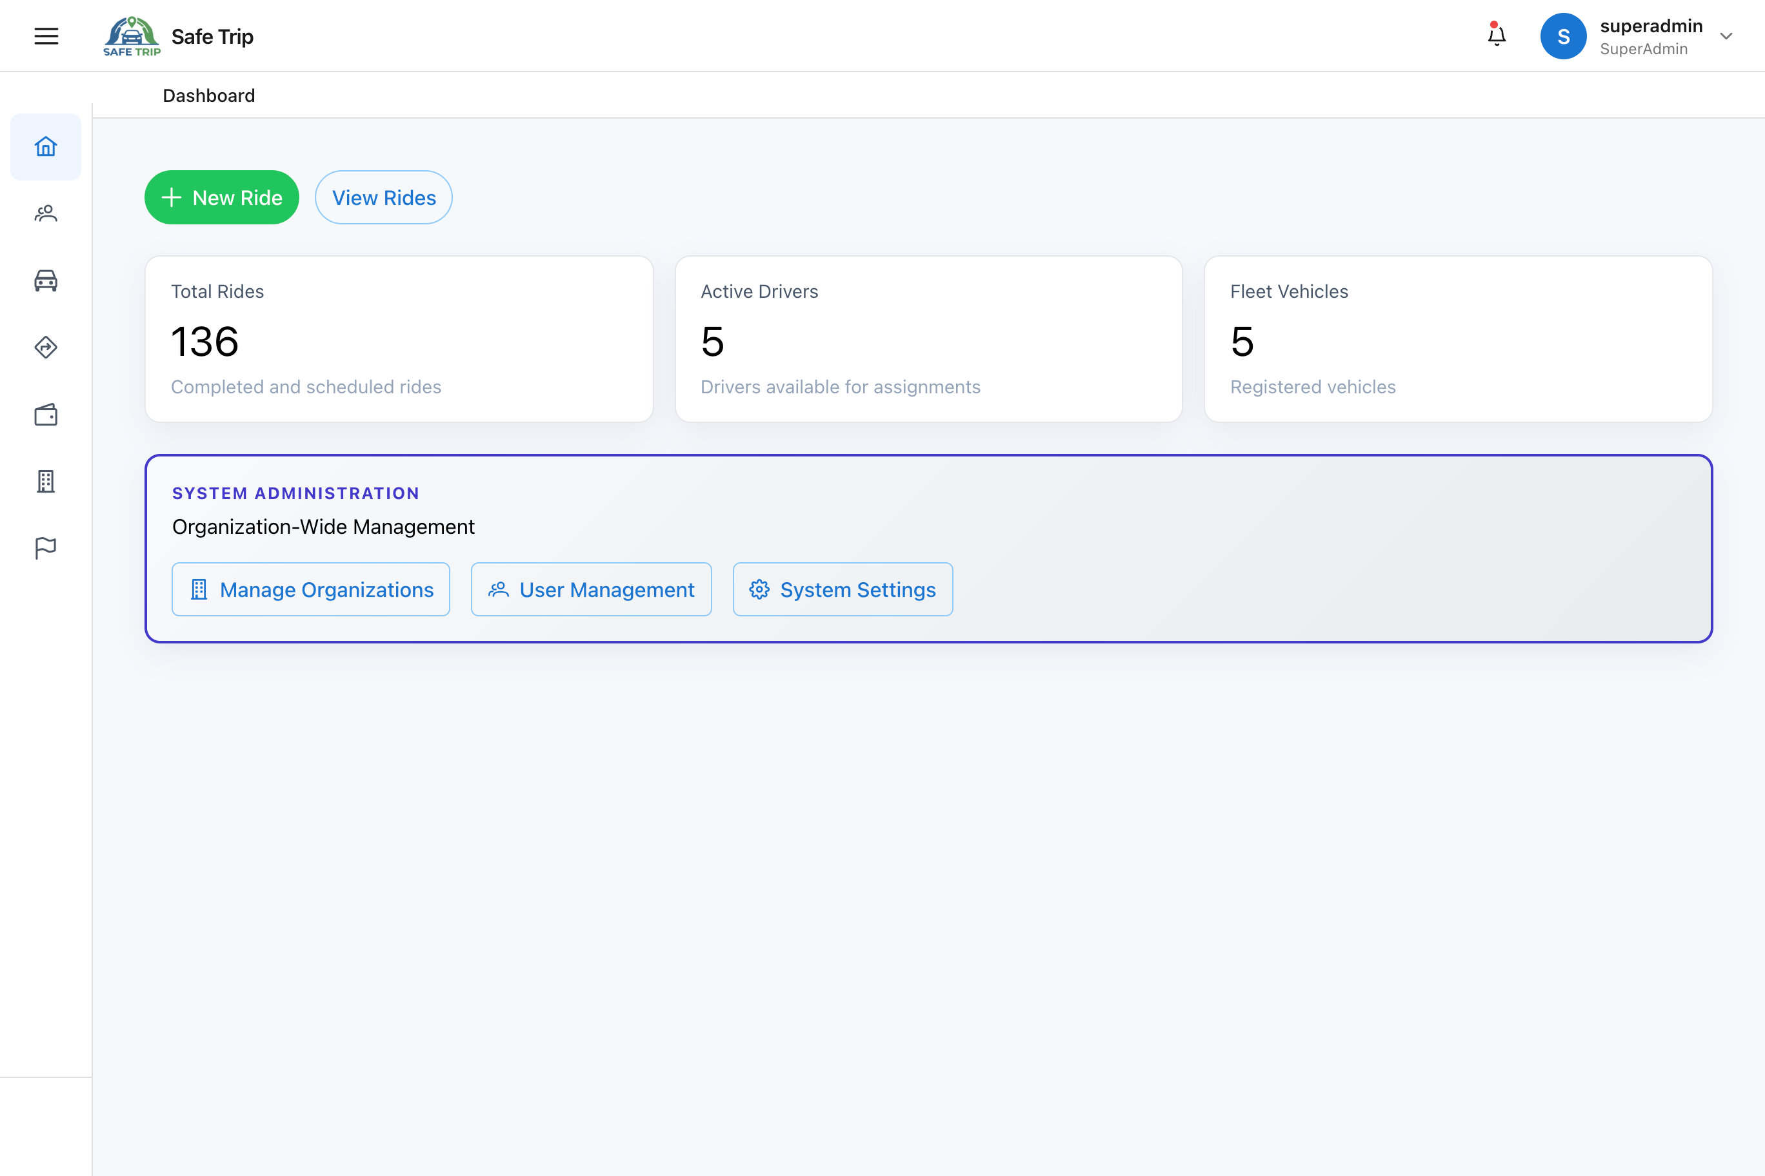Click the Total Rides card title
The width and height of the screenshot is (1765, 1176).
[x=217, y=291]
